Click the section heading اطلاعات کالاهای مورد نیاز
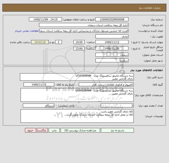The width and height of the screenshot is (169, 163). (x=147, y=70)
